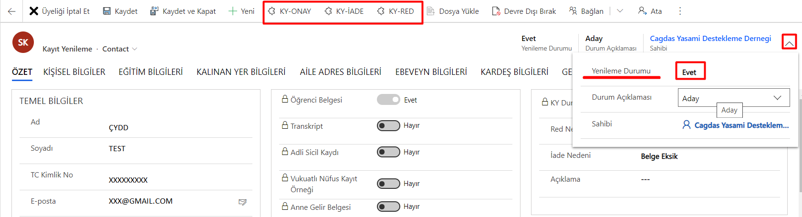
Task: Toggle the Adli Sicil Kaydı switch
Action: click(388, 152)
